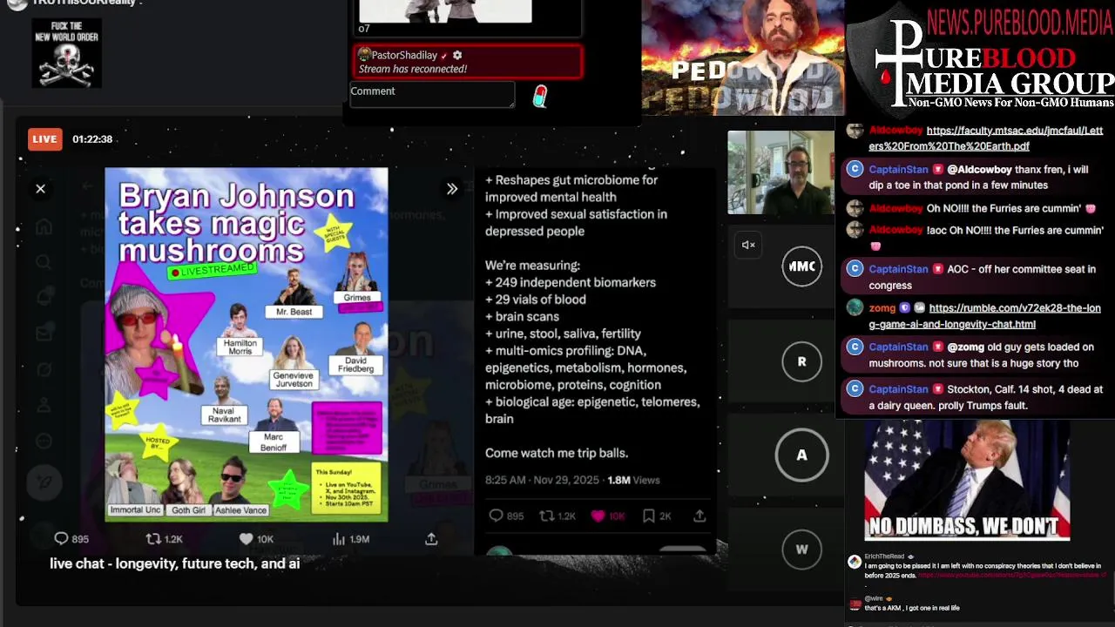Open the 8:25 AM · Nov 29, 2025 timestamp
This screenshot has height=627, width=1115.
pyautogui.click(x=544, y=480)
